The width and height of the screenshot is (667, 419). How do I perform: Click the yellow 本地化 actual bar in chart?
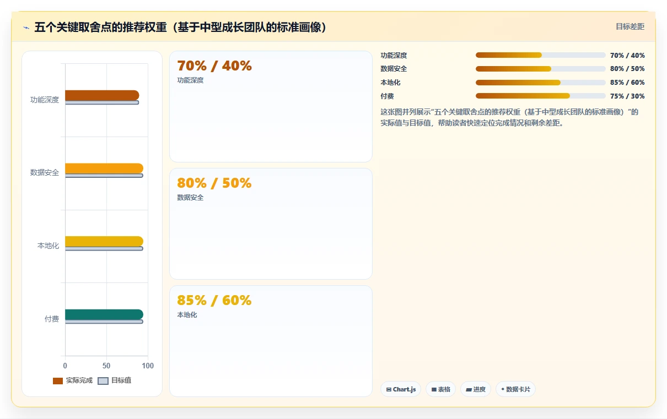104,241
